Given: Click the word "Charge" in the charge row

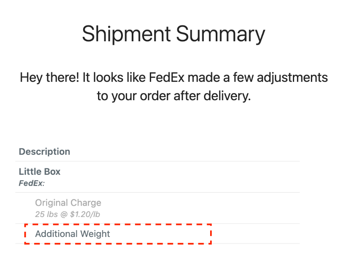Looking at the screenshot, I should (86, 203).
